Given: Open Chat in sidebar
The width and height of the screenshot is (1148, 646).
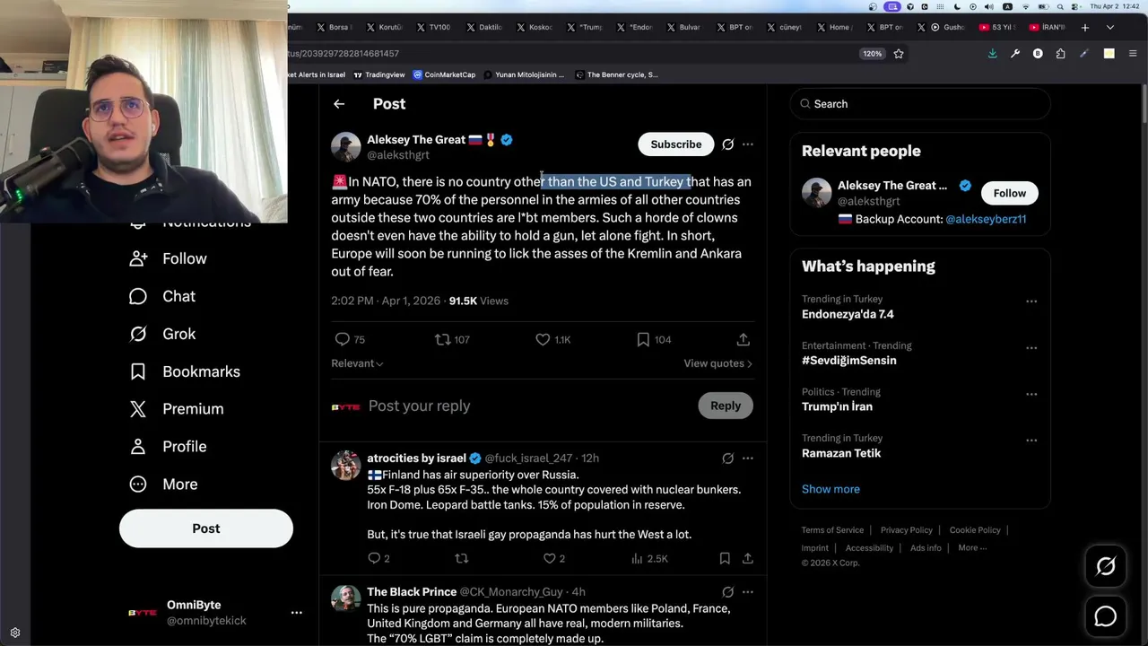Looking at the screenshot, I should point(162,296).
